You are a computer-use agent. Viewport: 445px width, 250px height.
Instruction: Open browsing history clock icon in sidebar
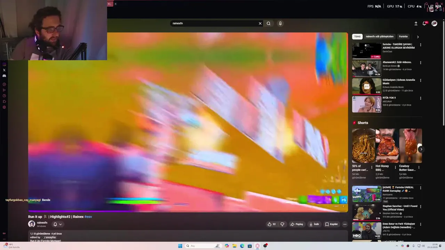click(x=4, y=96)
